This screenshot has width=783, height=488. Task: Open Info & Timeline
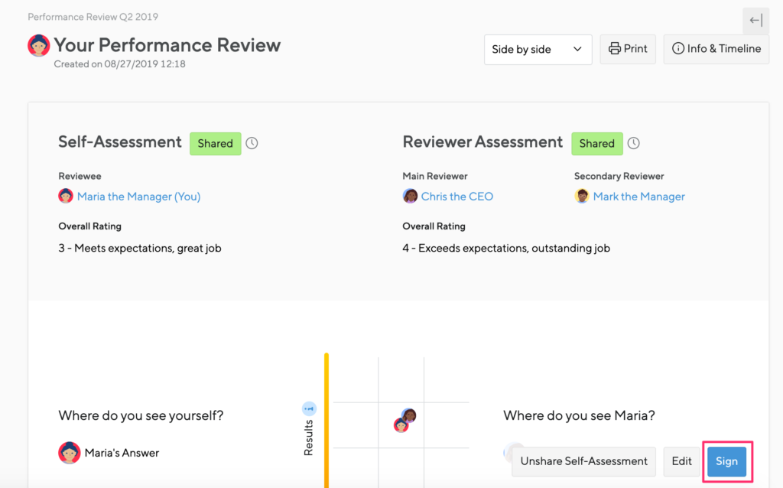tap(716, 49)
